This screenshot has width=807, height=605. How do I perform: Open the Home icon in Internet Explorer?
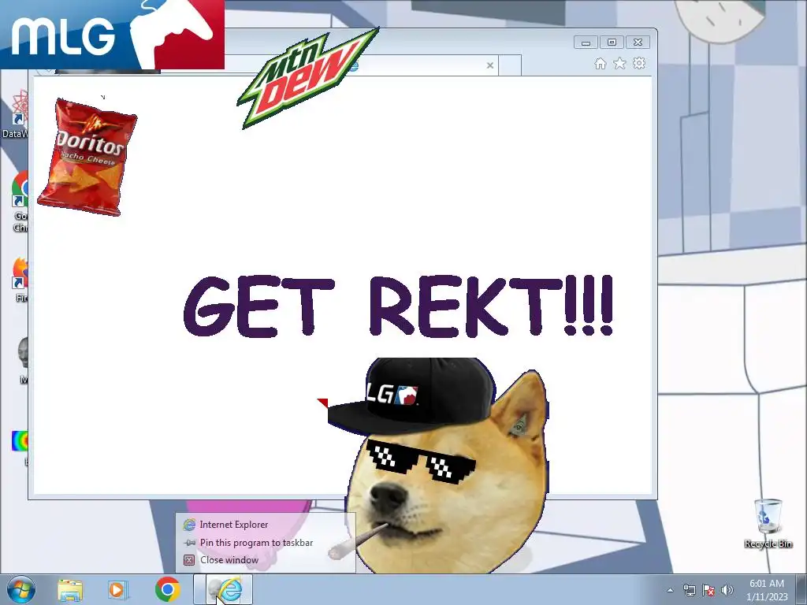coord(600,64)
